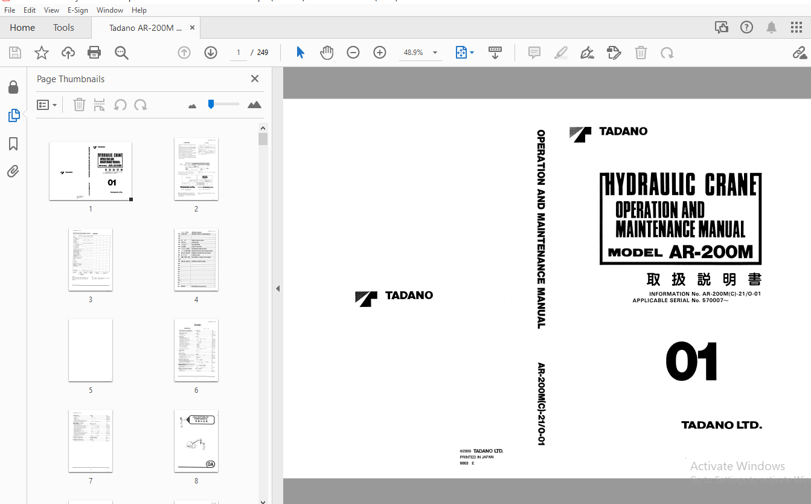811x504 pixels.
Task: Add a comment with the speech bubble
Action: 534,53
